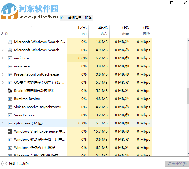
Task: Click the 14.9 MB memory value
Action: coord(101,50)
